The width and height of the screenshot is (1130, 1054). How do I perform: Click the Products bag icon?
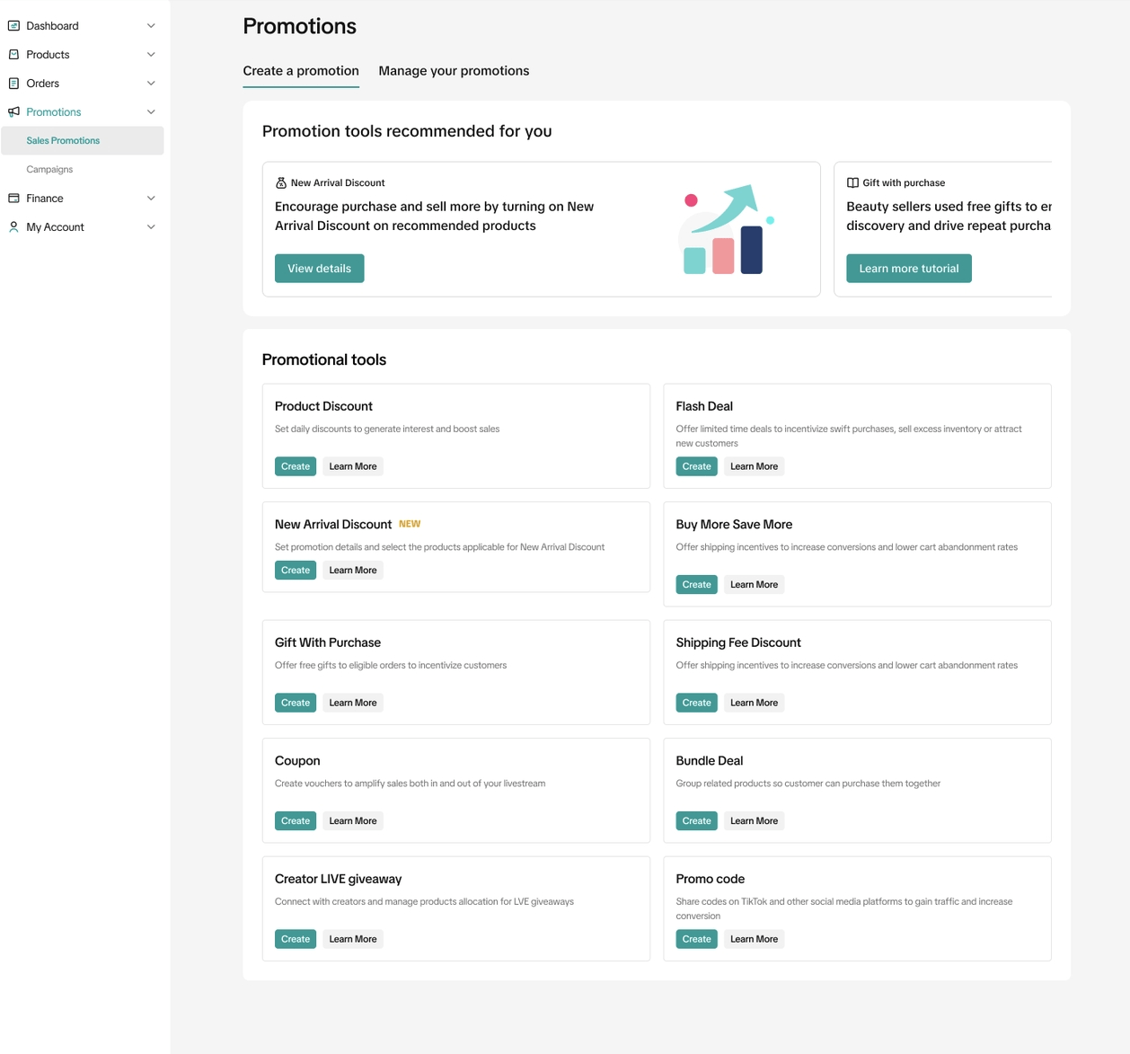coord(13,55)
